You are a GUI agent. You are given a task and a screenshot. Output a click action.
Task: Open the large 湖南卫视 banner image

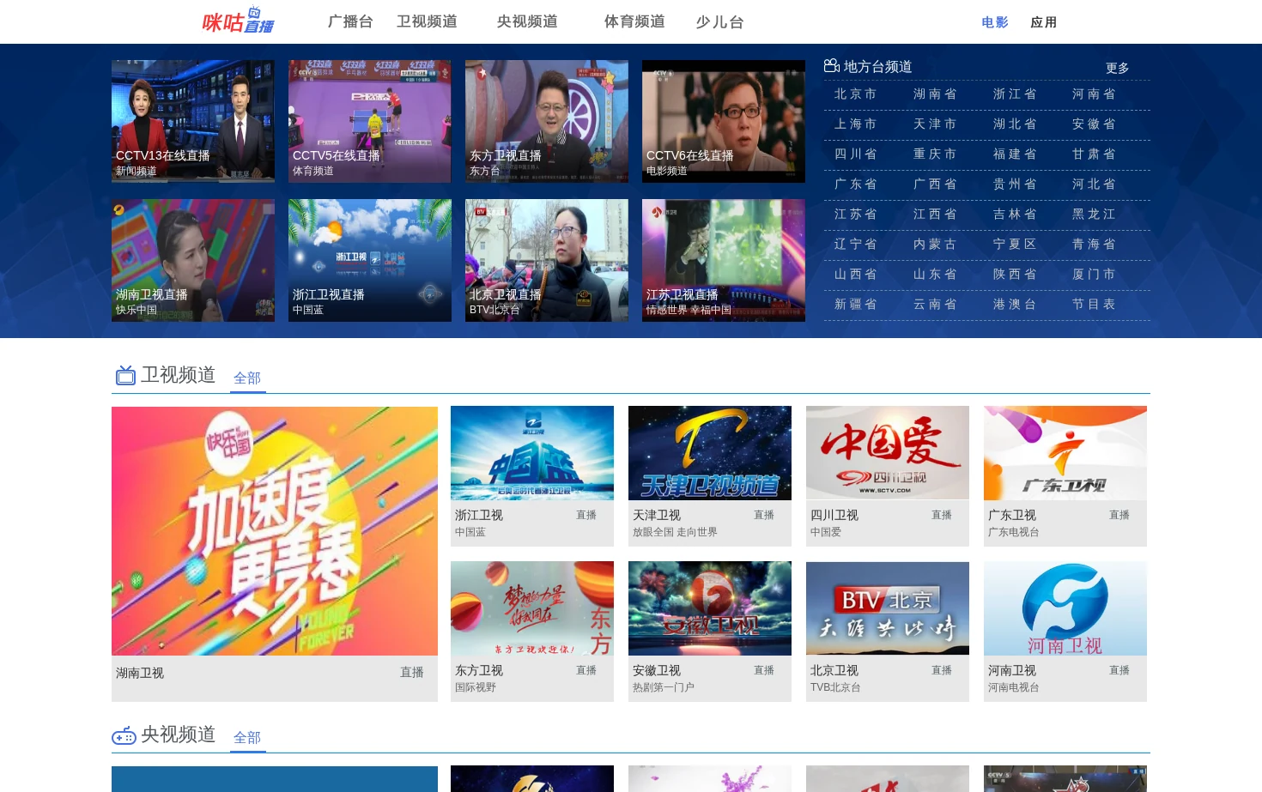(275, 531)
